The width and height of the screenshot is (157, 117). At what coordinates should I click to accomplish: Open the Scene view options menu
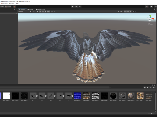point(154,9)
